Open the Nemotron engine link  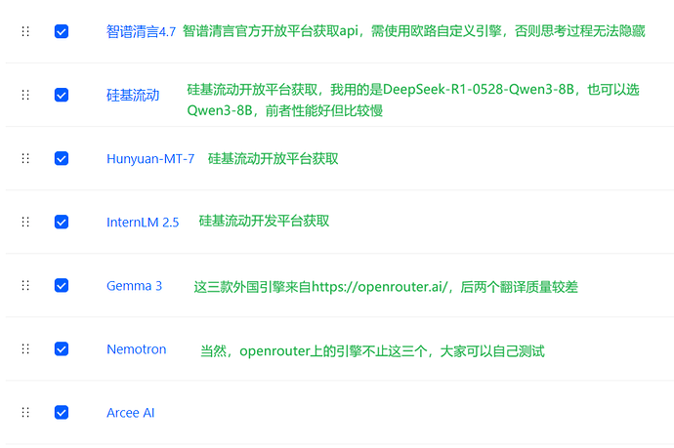tap(137, 349)
